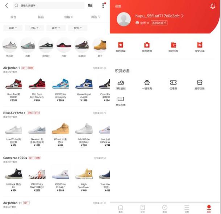Choose the 拖鞋 slippers category
221x214 pixels.
(x=64, y=48)
